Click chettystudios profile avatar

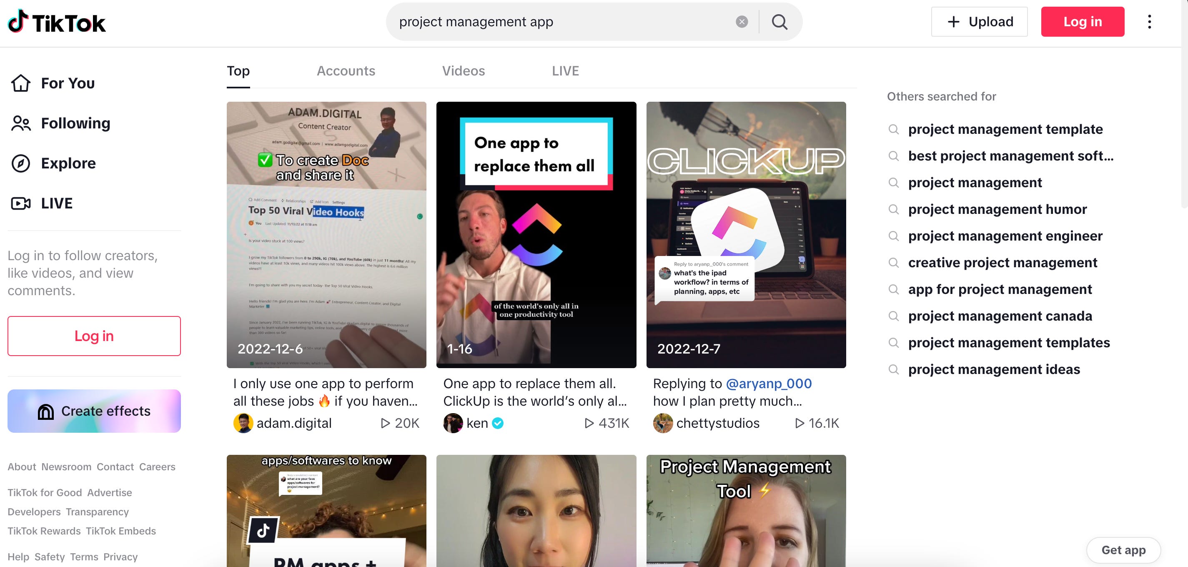pos(663,423)
